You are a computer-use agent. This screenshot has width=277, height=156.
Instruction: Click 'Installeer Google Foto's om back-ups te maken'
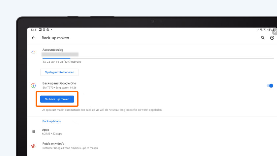(x=70, y=148)
